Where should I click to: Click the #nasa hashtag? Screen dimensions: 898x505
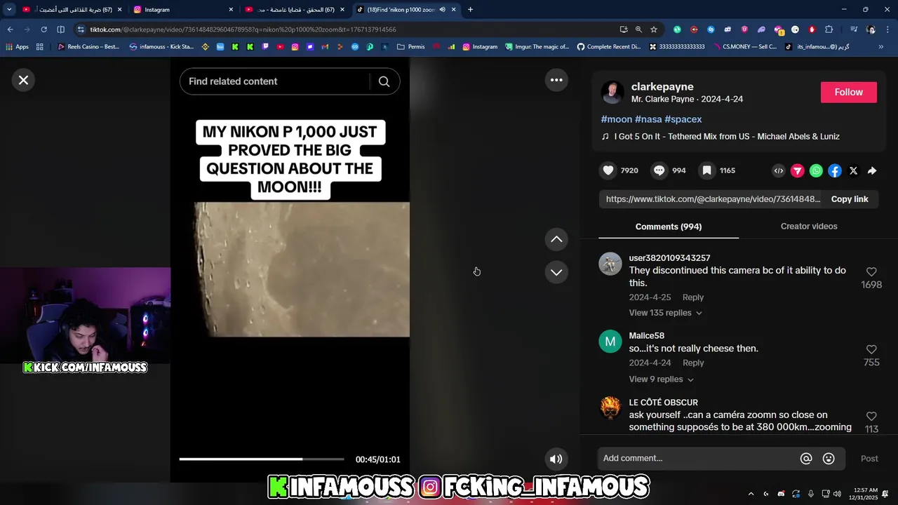point(648,119)
